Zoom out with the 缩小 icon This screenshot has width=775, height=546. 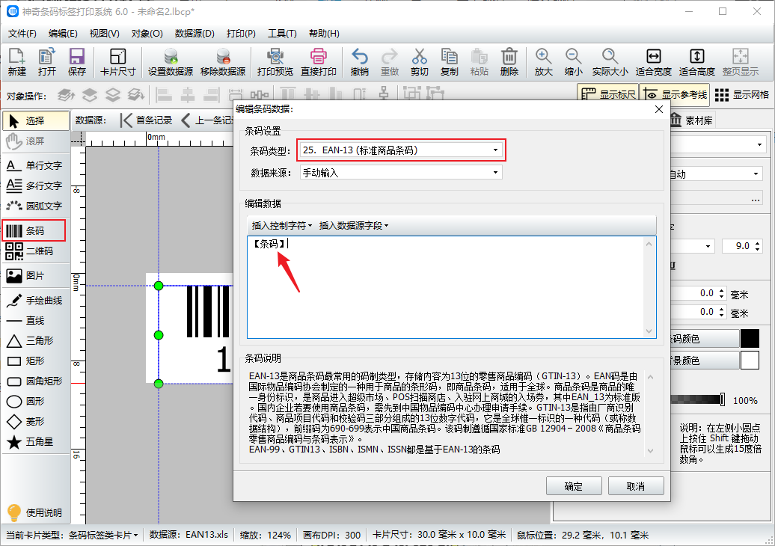(573, 62)
